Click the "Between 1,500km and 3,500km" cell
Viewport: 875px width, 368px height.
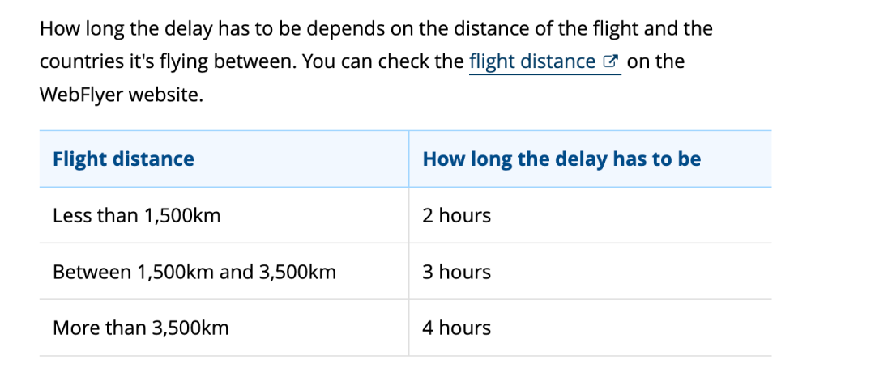point(224,272)
